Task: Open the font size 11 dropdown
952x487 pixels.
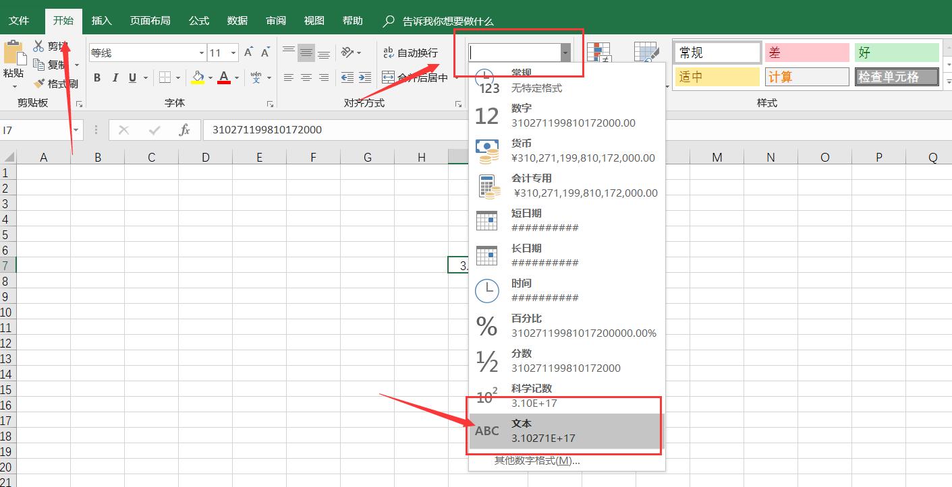Action: [x=233, y=52]
